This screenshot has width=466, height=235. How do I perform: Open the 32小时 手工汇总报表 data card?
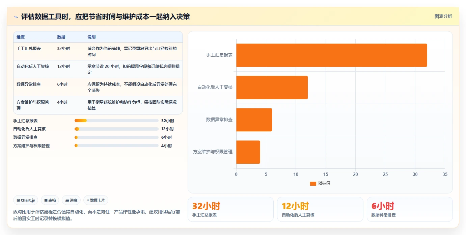(230, 209)
